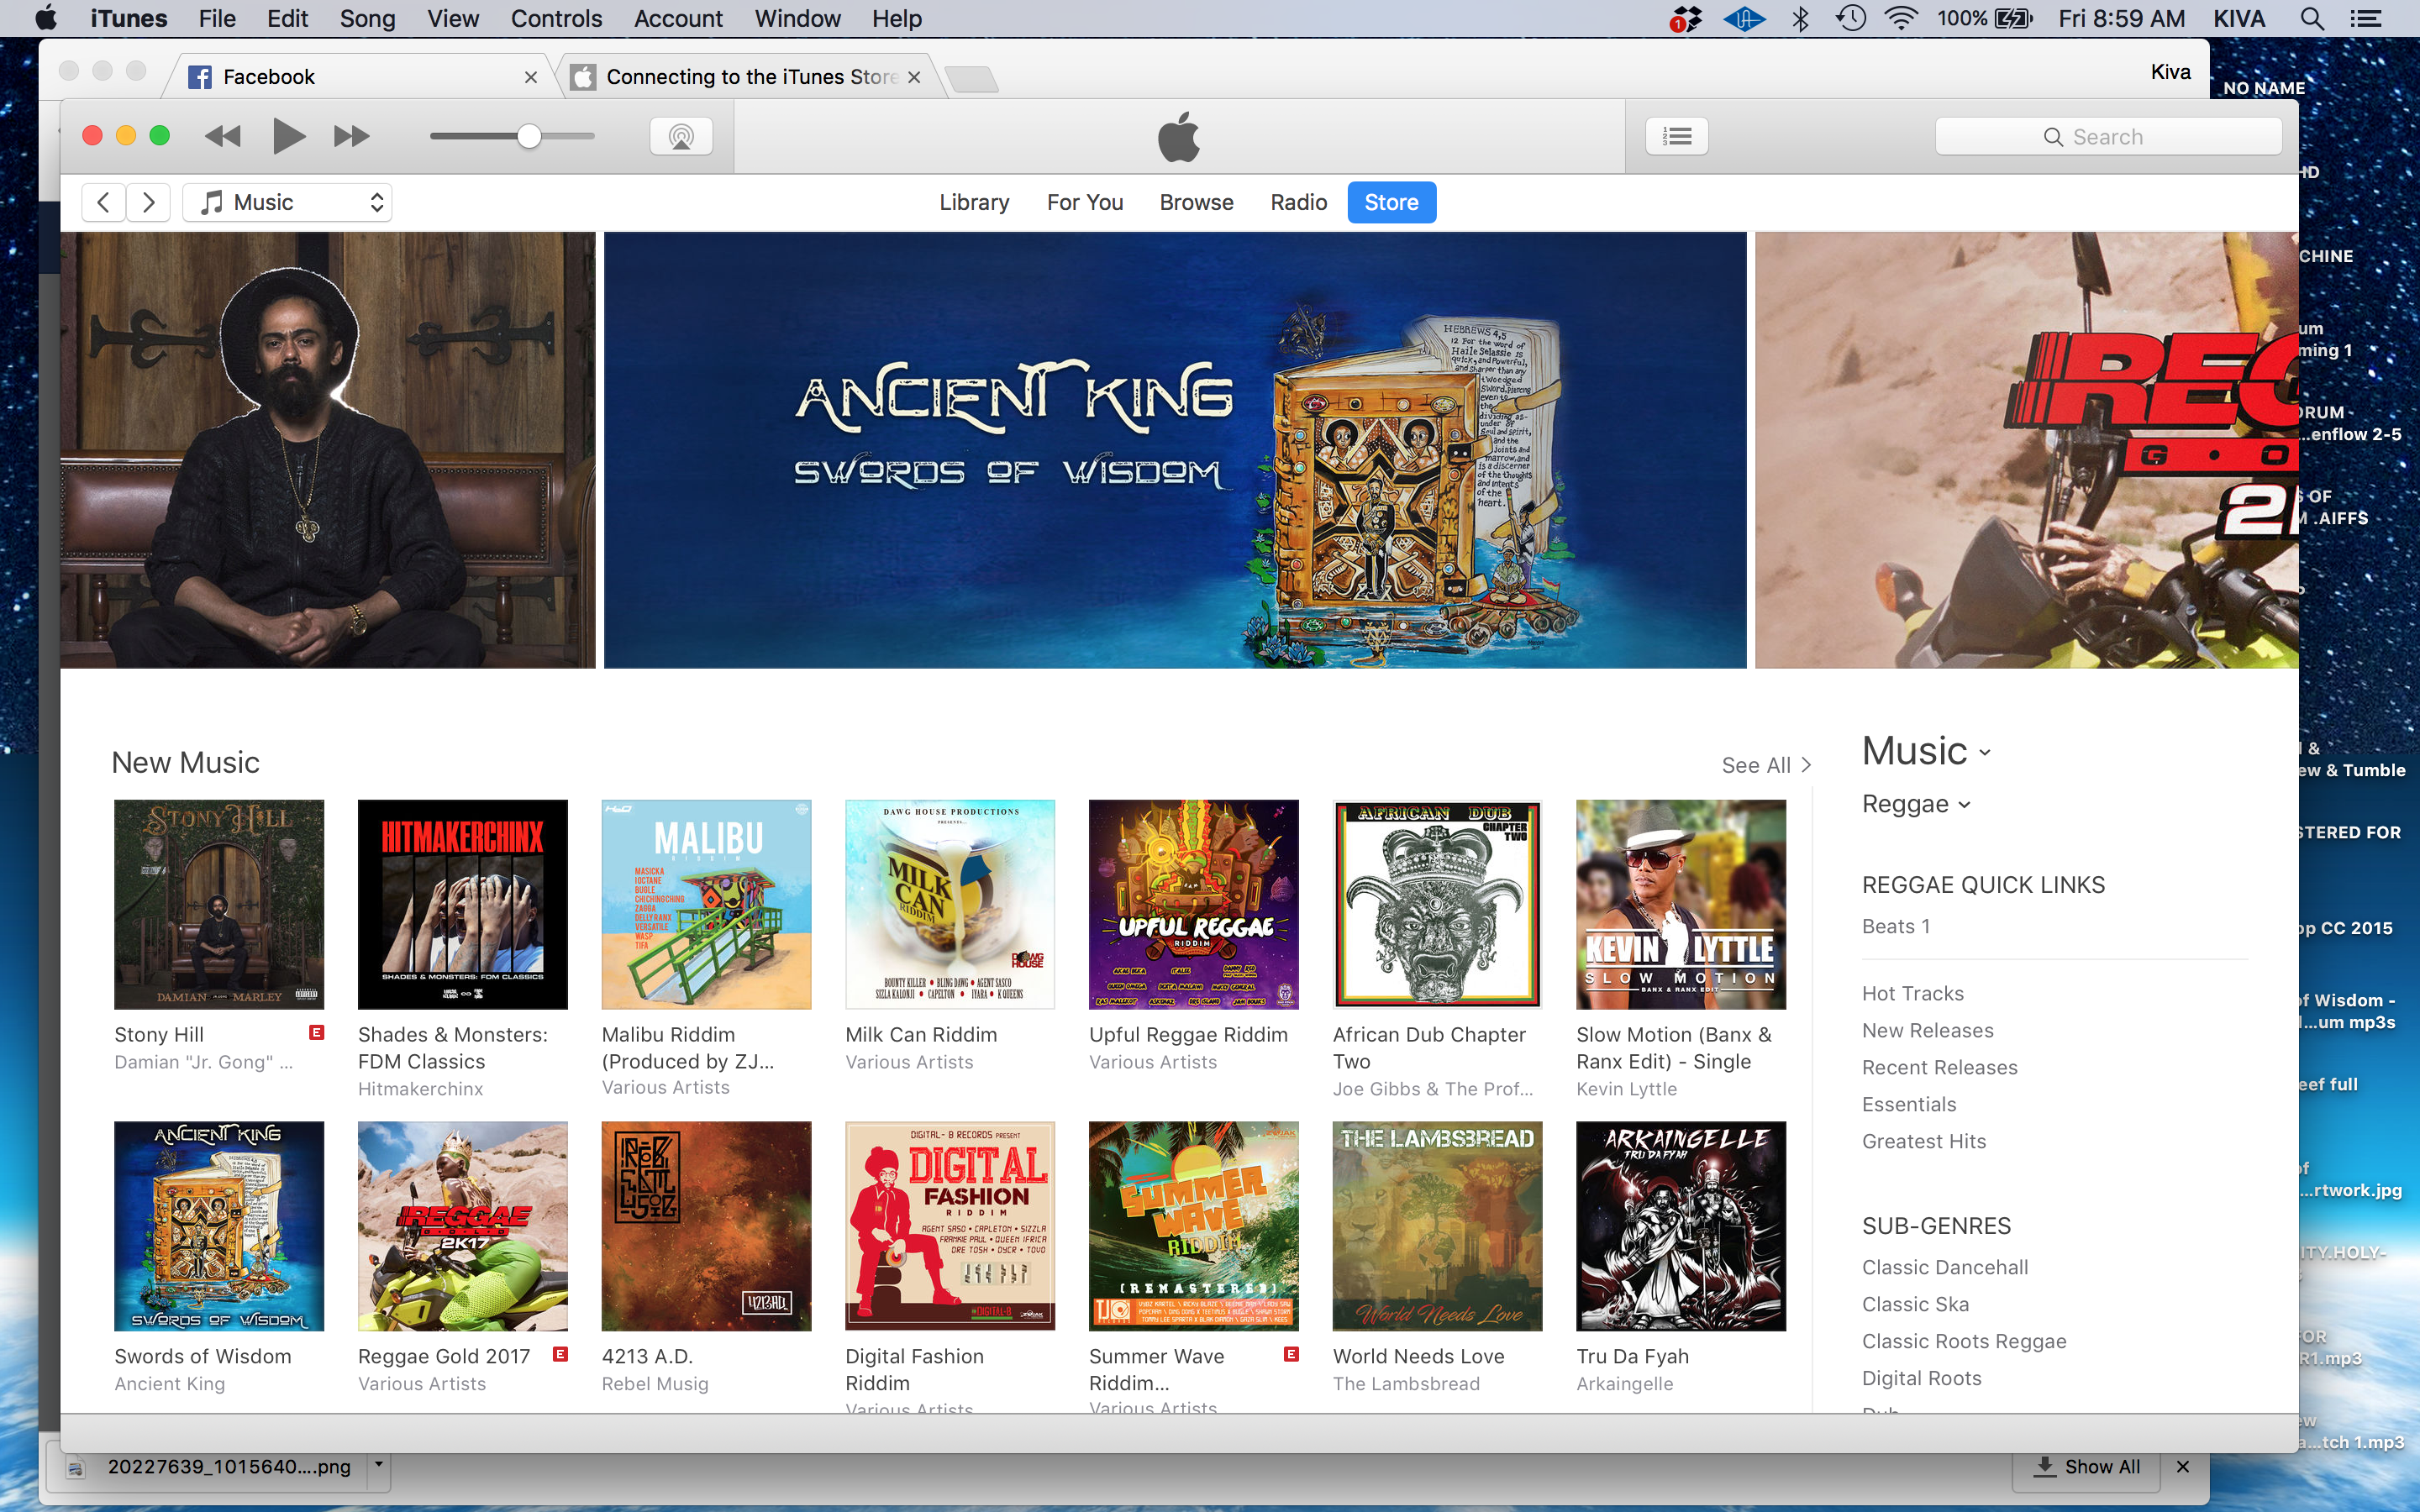Viewport: 2420px width, 1512px height.
Task: Switch to the For You tab
Action: point(1085,203)
